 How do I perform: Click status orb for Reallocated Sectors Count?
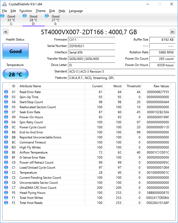point(6,107)
